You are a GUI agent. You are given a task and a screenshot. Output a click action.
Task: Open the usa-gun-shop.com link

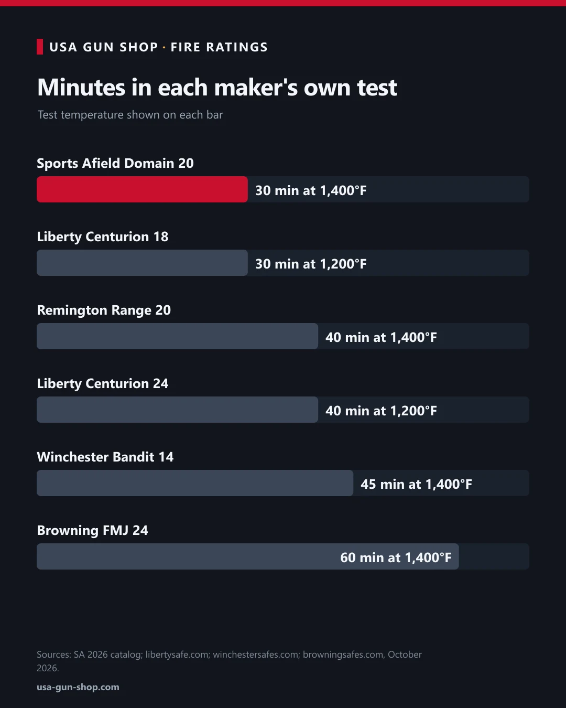pos(78,687)
